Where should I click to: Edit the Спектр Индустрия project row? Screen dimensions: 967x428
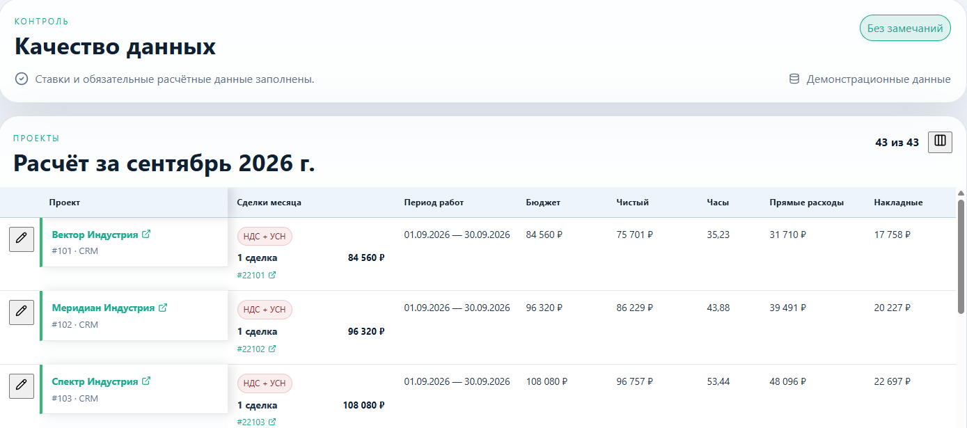22,386
